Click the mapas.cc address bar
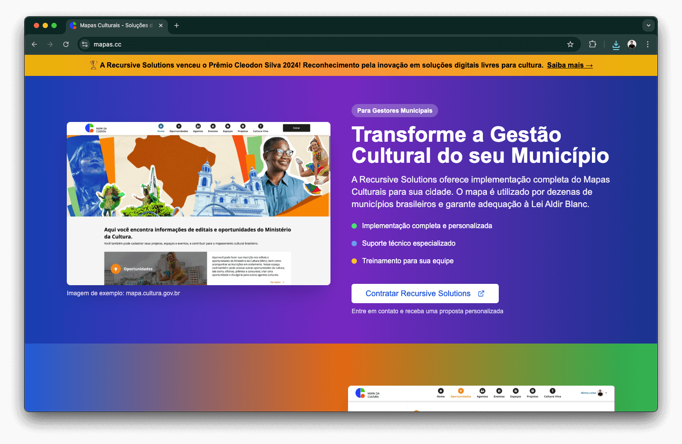This screenshot has width=682, height=444. (308, 44)
